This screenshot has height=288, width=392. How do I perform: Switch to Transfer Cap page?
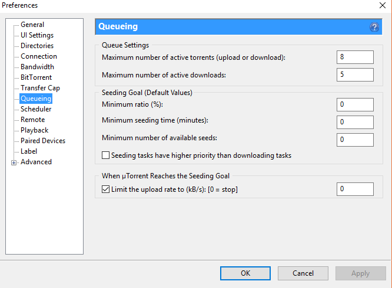[x=40, y=88]
